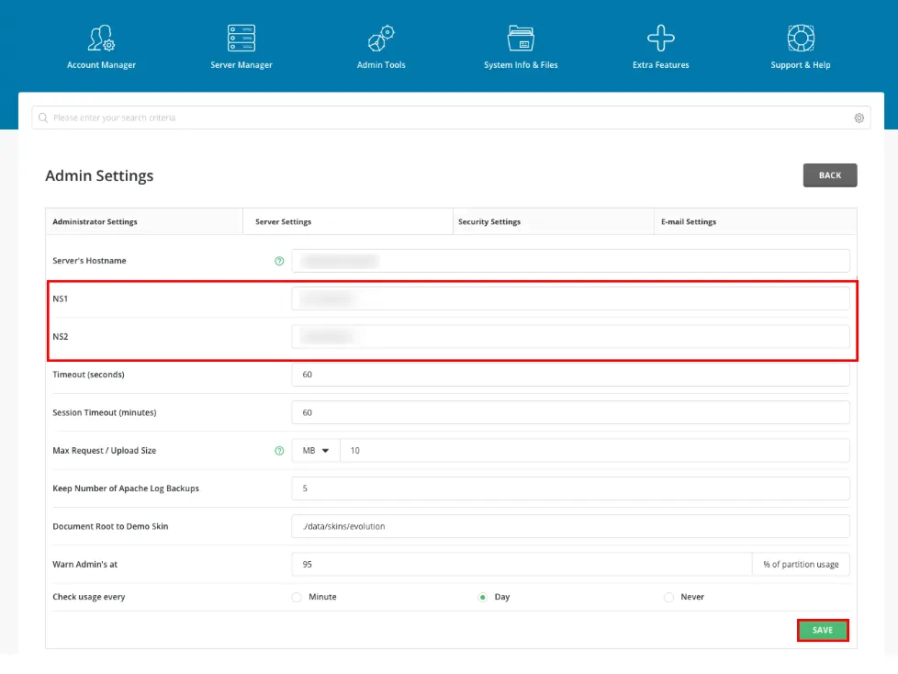This screenshot has width=898, height=674.
Task: Select the Minute check usage option
Action: (297, 597)
